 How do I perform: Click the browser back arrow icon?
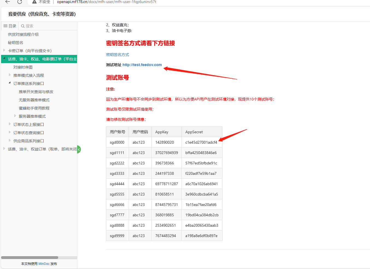8,2
